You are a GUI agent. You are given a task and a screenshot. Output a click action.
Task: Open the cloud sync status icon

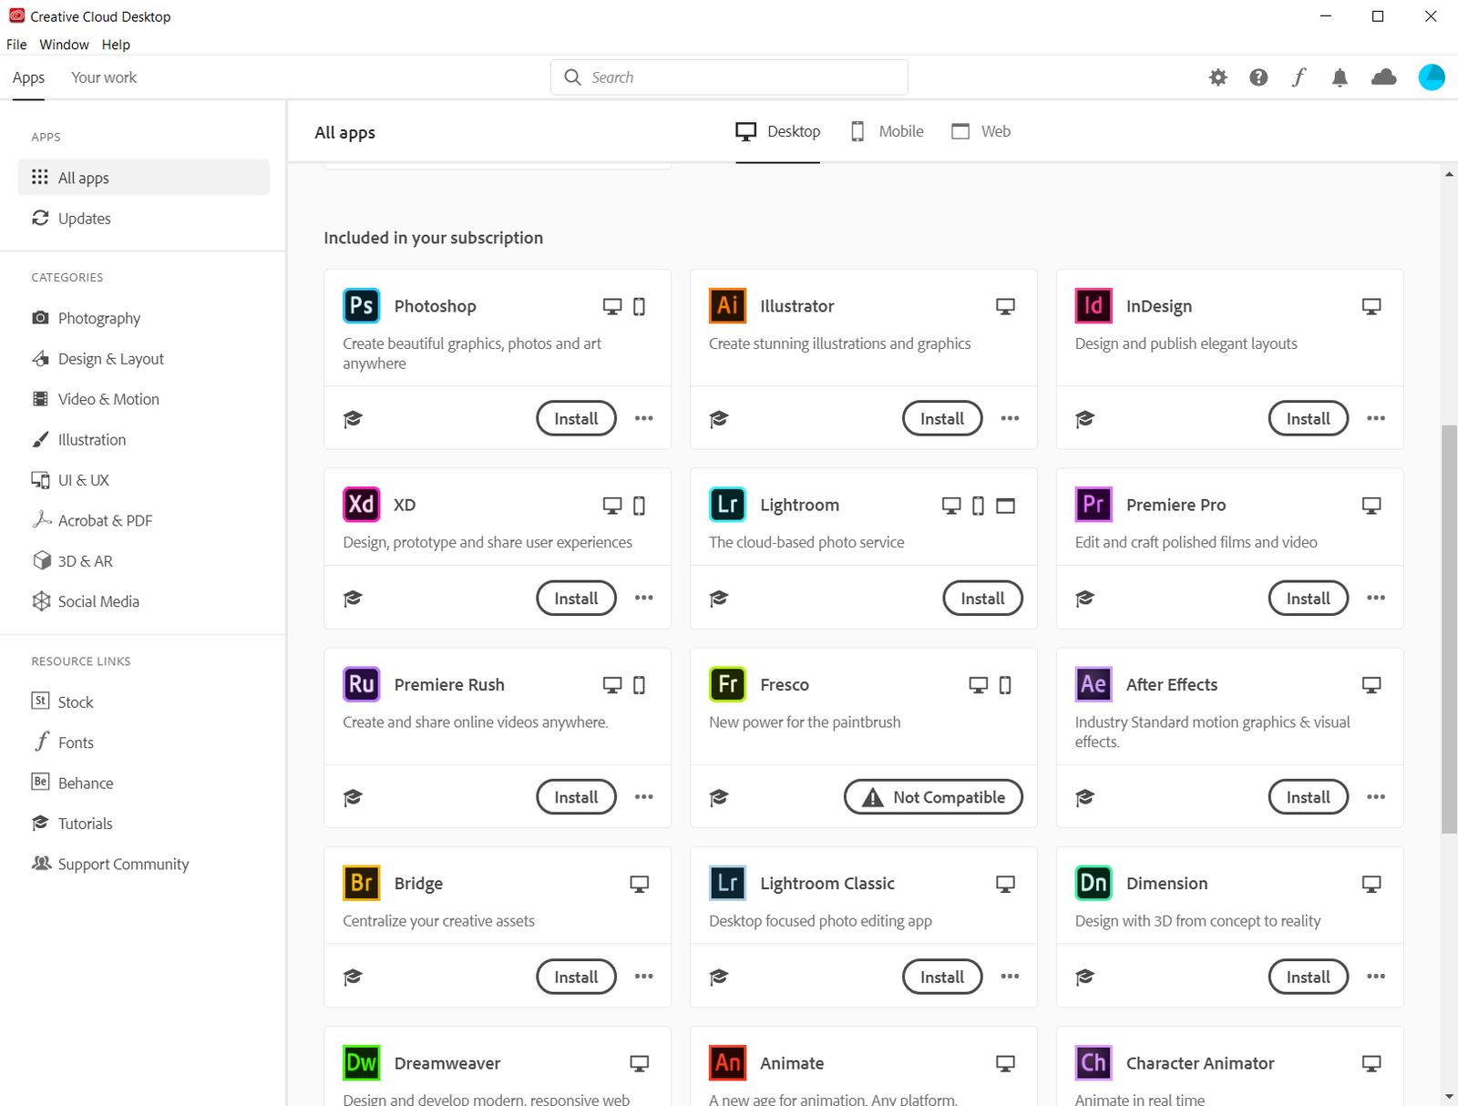(x=1383, y=77)
